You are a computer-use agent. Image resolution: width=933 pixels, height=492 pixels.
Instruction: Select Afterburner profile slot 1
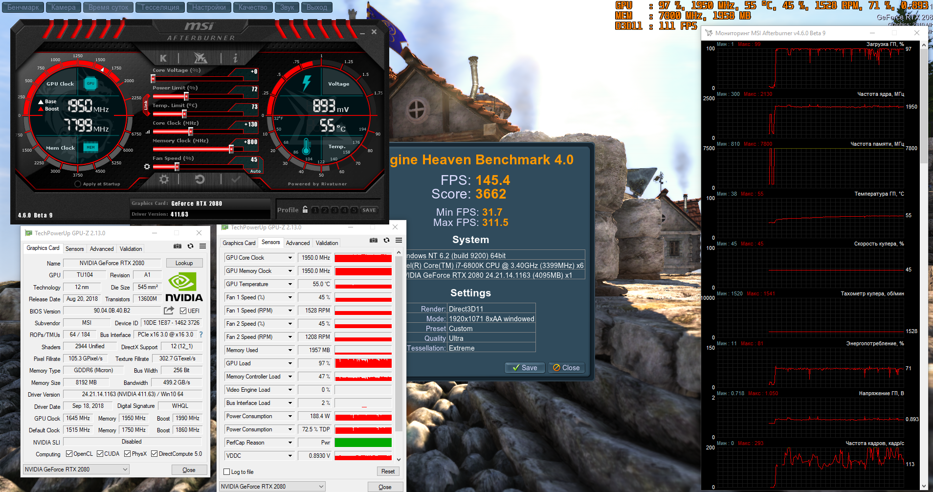coord(315,210)
